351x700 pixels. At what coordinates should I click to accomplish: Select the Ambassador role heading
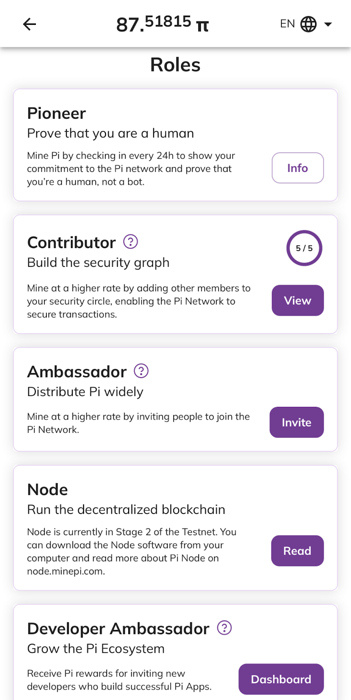tap(77, 372)
